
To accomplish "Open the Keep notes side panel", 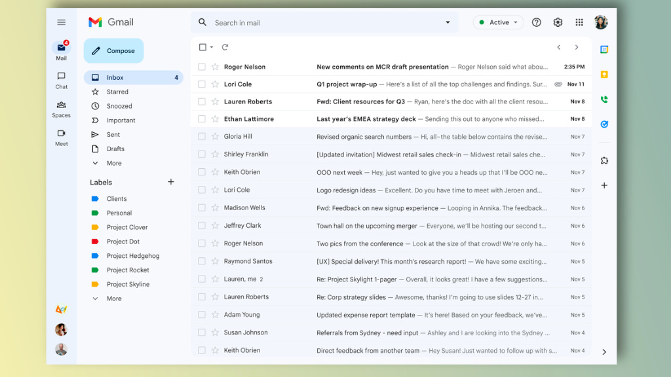I will coord(604,75).
